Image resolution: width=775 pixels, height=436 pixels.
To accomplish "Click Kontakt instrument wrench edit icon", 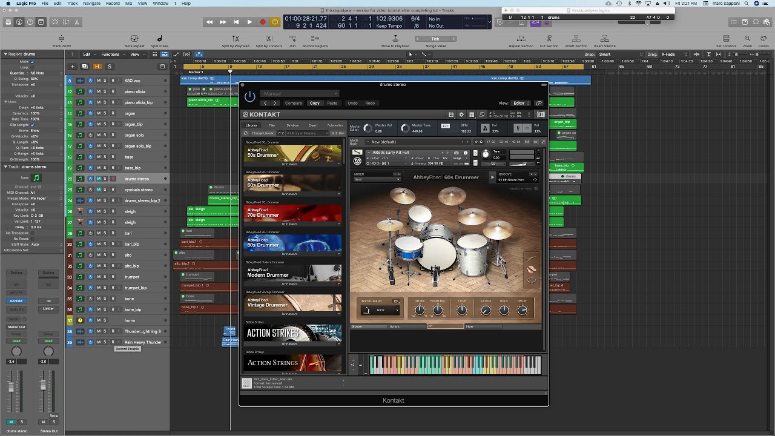I will [x=357, y=153].
